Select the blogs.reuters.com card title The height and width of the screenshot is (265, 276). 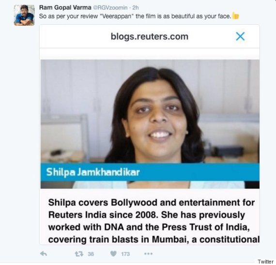[x=150, y=36]
